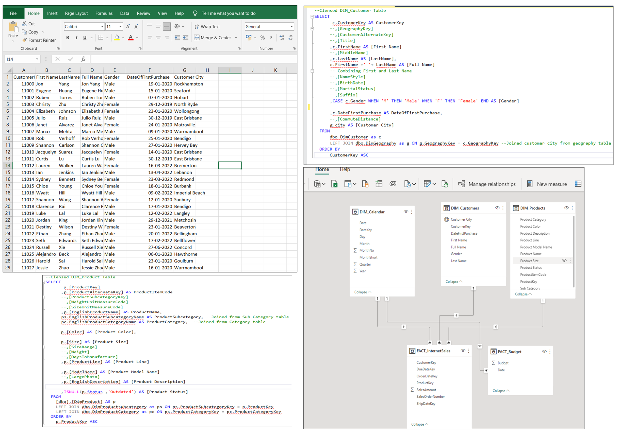Image resolution: width=618 pixels, height=436 pixels.
Task: Open the General number format dropdown
Action: click(x=291, y=26)
